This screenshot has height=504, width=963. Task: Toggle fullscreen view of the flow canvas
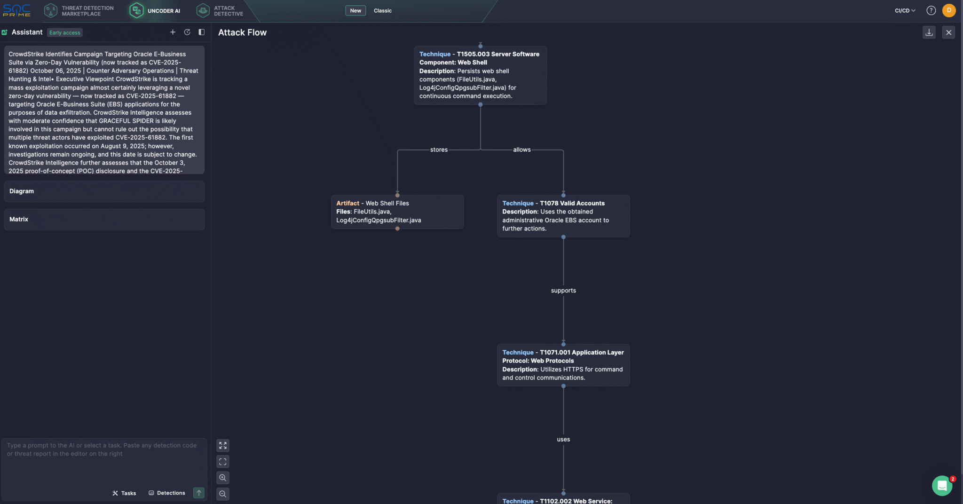point(223,445)
